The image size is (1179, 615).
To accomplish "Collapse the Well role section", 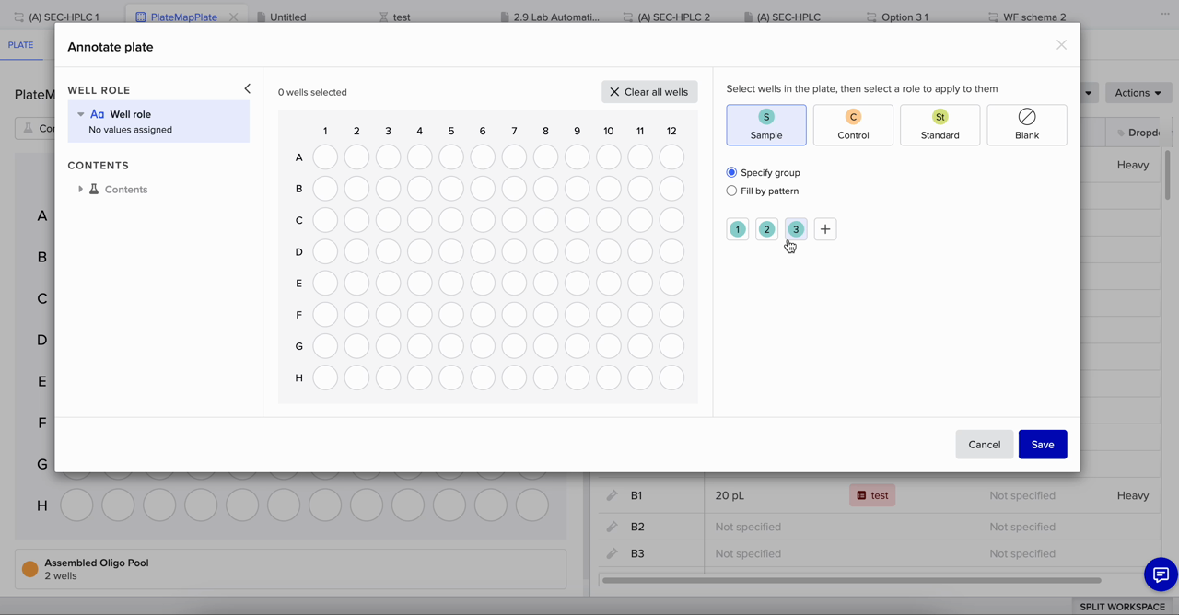I will point(81,113).
